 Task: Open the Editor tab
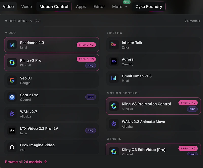(99, 7)
